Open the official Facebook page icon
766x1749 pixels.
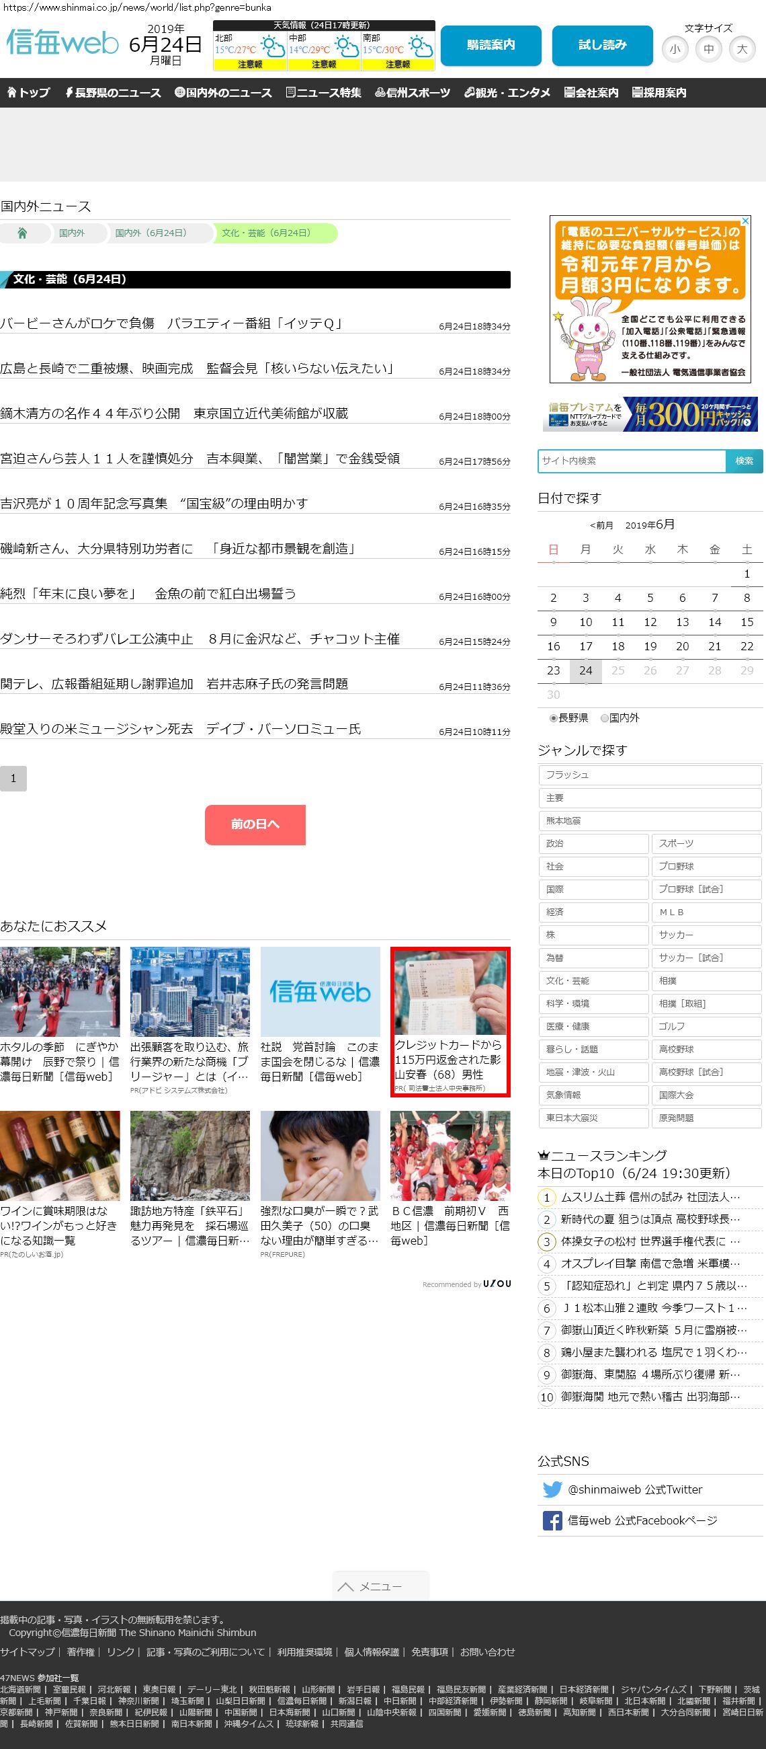tap(552, 1520)
